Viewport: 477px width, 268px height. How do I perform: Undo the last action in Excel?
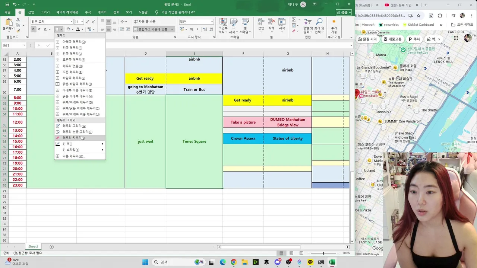coord(15,4)
